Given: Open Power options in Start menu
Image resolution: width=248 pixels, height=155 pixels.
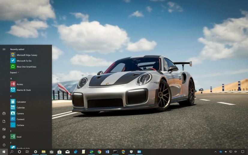Looking at the screenshot, I should (x=4, y=145).
